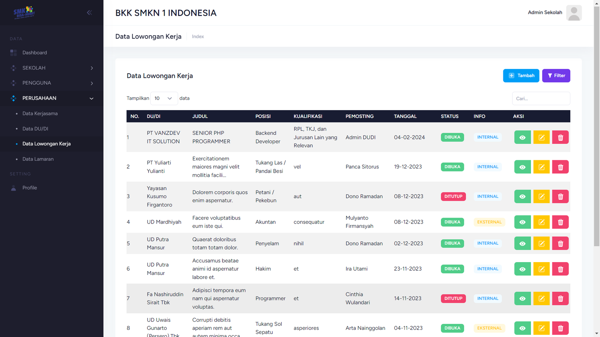View the Penyelam job listing with eye icon
The image size is (600, 337).
522,243
